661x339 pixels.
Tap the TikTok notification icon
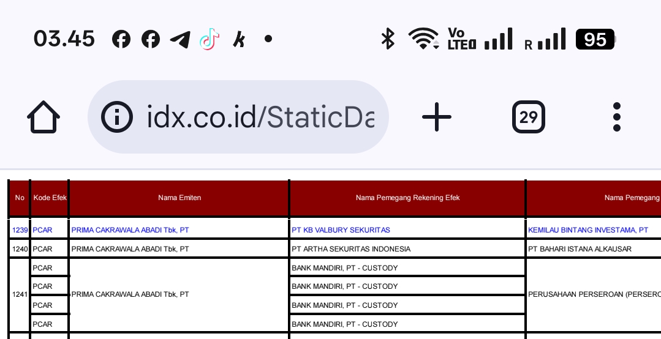[210, 39]
